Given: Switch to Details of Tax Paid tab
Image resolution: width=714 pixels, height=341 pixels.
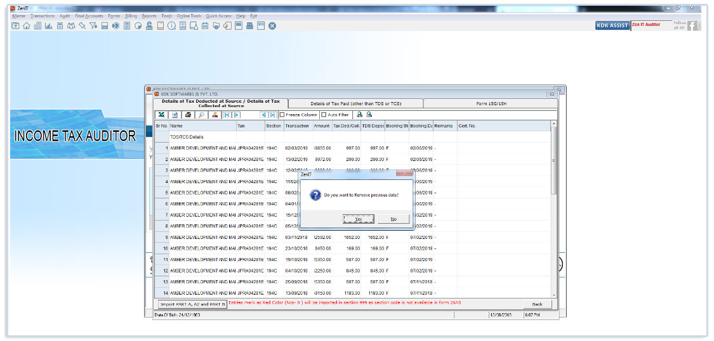Looking at the screenshot, I should 355,104.
